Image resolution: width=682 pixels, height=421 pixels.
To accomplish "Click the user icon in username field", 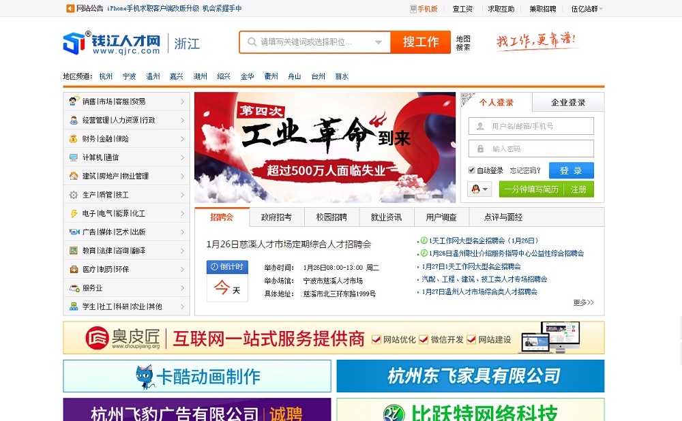I will 480,126.
